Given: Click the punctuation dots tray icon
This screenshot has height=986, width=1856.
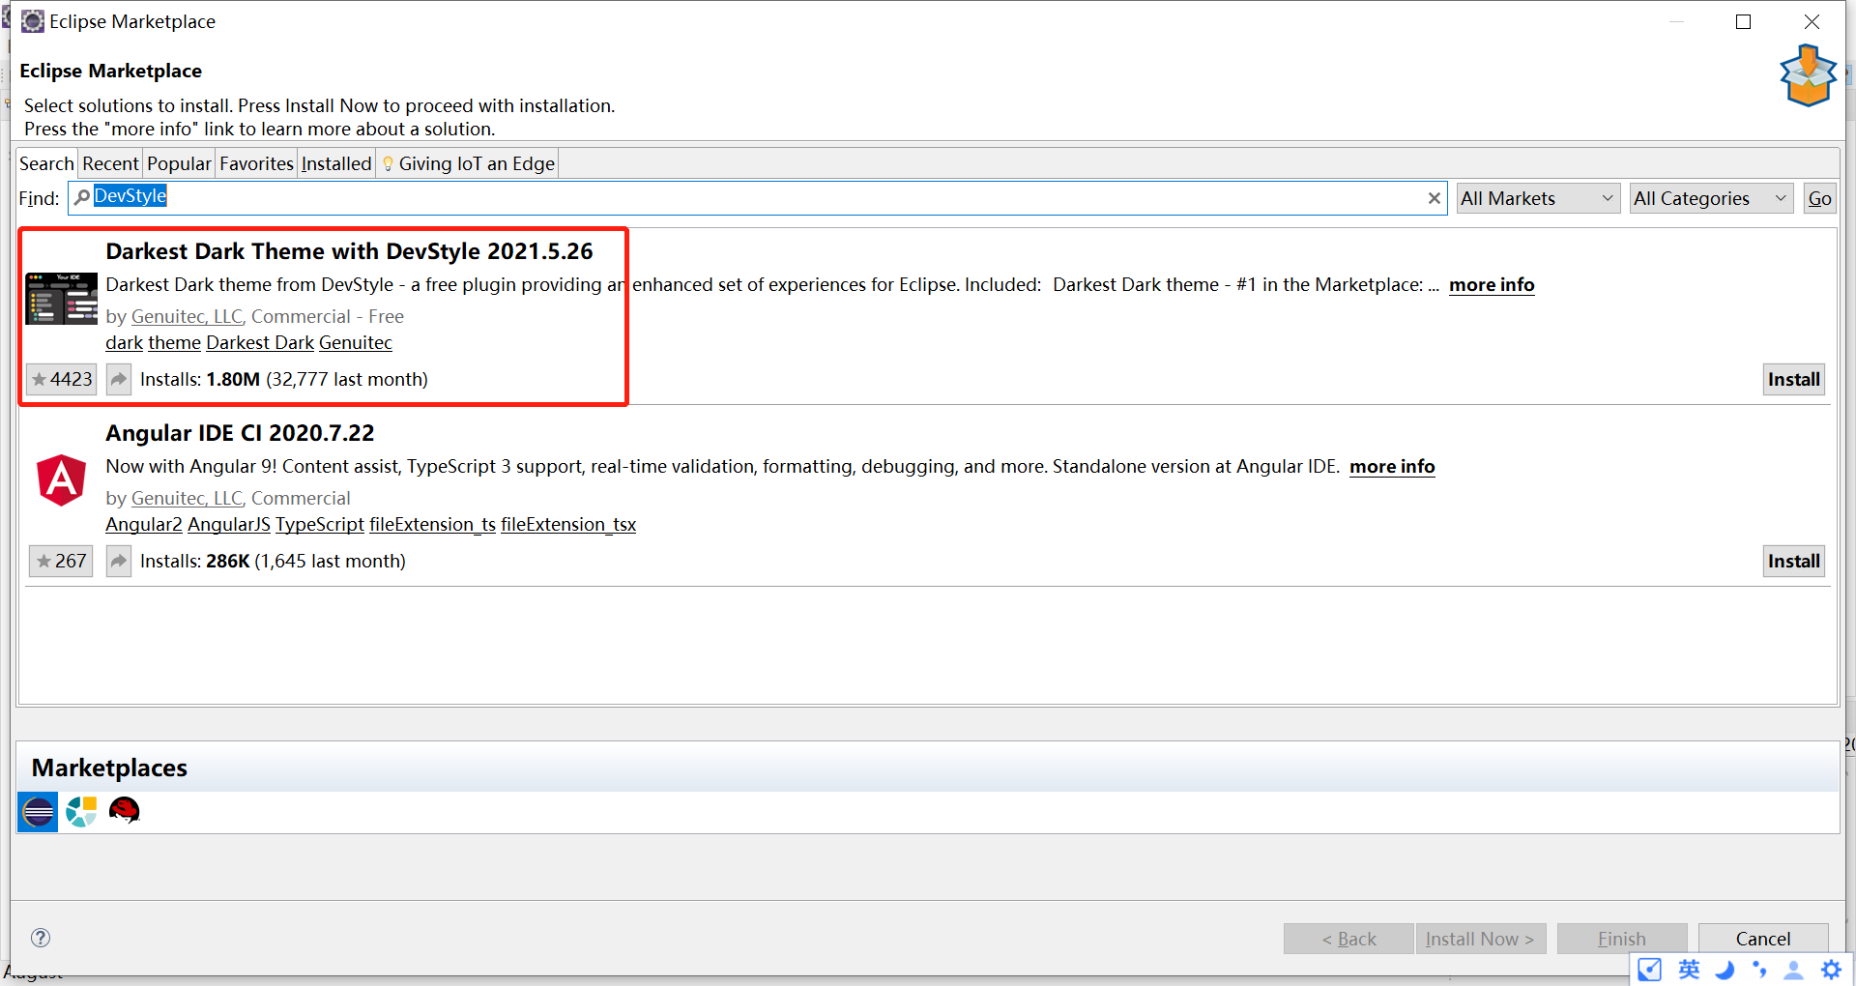Looking at the screenshot, I should (x=1759, y=969).
